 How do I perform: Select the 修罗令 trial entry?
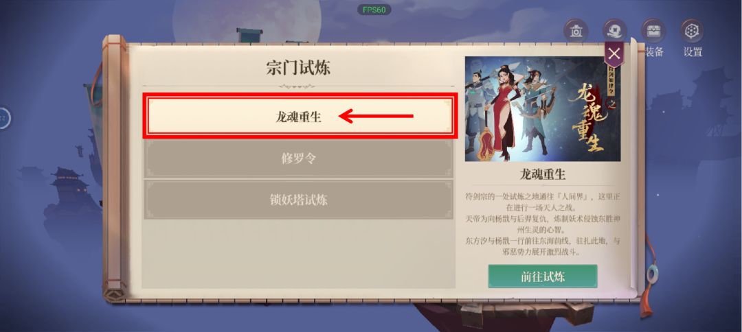[x=299, y=158]
